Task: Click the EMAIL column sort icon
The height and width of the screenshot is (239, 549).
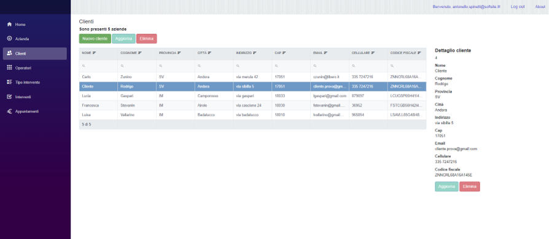Action: click(x=325, y=53)
